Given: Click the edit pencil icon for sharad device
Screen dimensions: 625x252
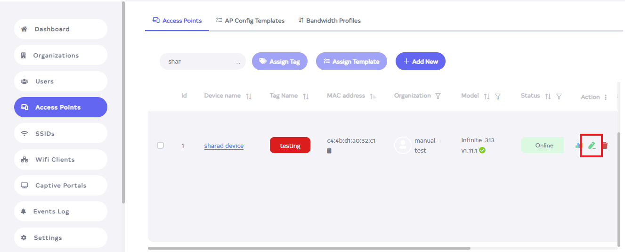Looking at the screenshot, I should pos(592,146).
